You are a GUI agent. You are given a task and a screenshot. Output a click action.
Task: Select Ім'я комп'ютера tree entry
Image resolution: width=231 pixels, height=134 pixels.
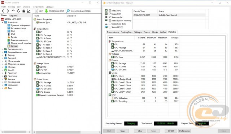click(18, 28)
